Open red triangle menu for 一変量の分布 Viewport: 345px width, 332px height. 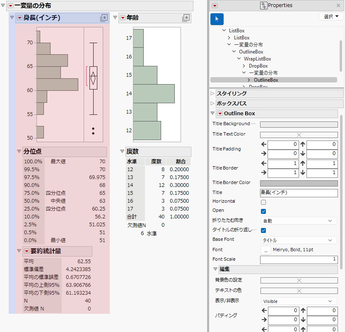10,6
